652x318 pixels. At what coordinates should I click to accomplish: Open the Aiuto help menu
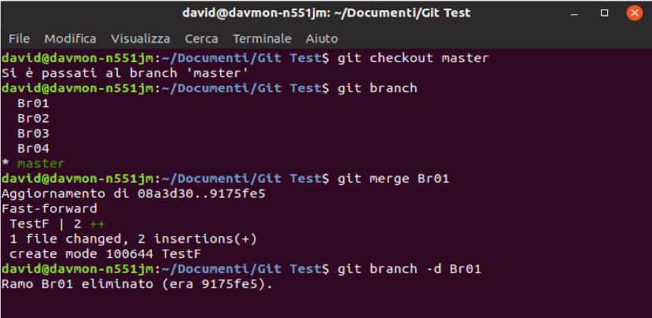click(322, 39)
